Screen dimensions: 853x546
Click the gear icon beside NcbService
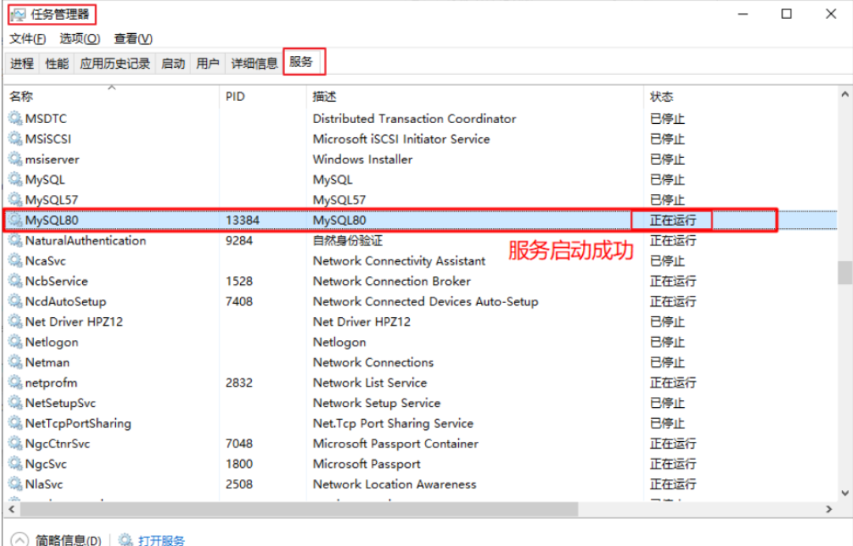(15, 281)
